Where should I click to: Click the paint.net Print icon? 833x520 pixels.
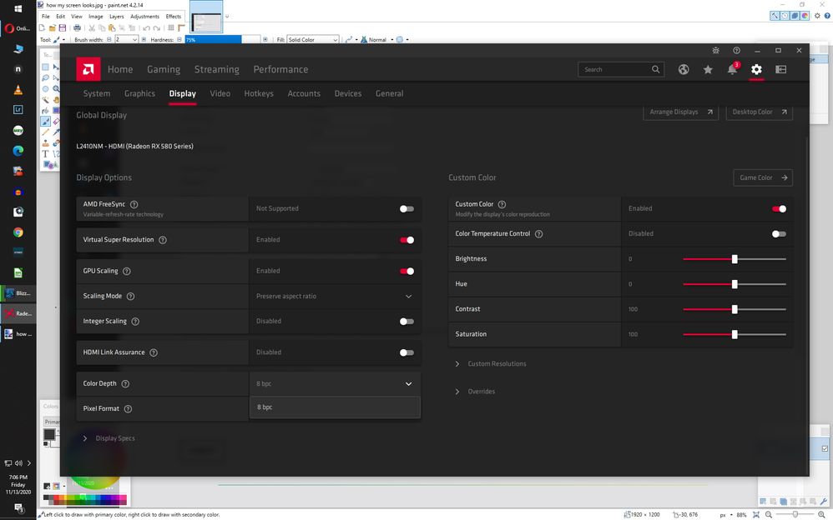pyautogui.click(x=77, y=27)
